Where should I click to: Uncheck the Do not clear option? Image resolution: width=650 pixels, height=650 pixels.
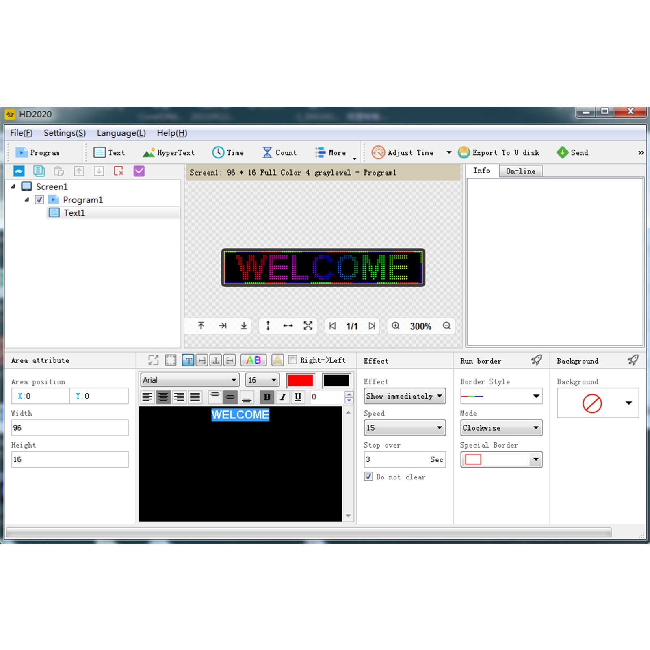tap(368, 477)
